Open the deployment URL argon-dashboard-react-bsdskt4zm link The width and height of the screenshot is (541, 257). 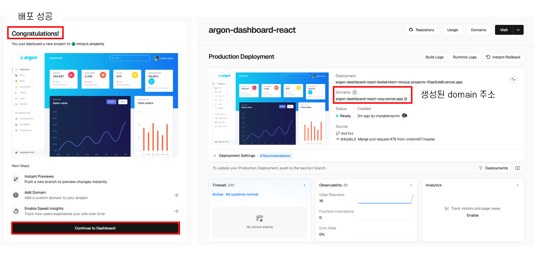(399, 82)
